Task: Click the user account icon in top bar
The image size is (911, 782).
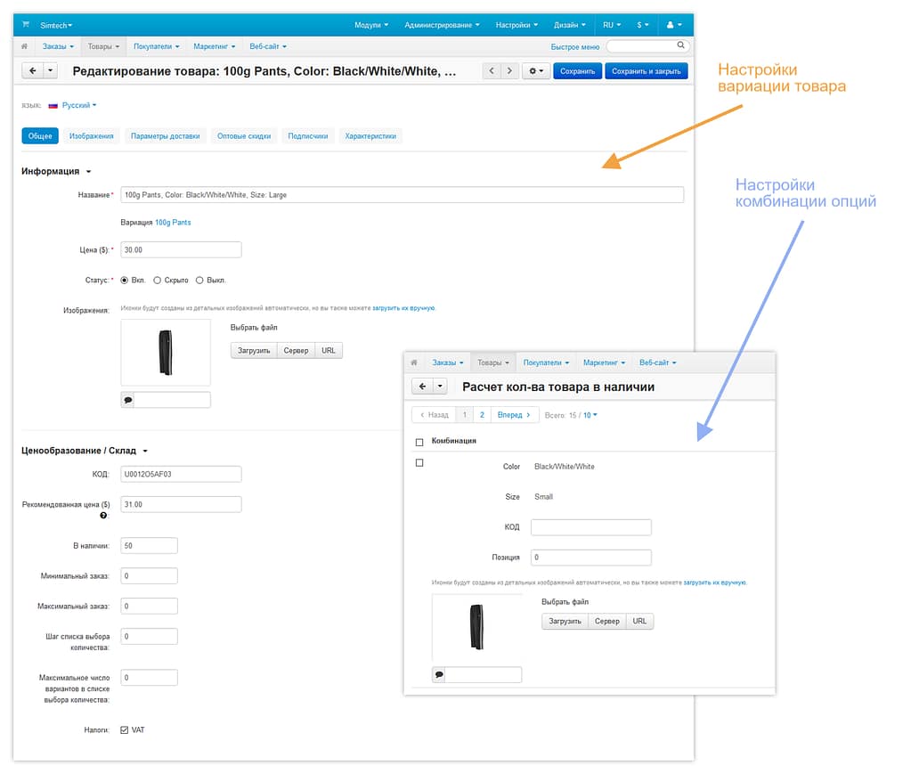Action: pyautogui.click(x=674, y=25)
